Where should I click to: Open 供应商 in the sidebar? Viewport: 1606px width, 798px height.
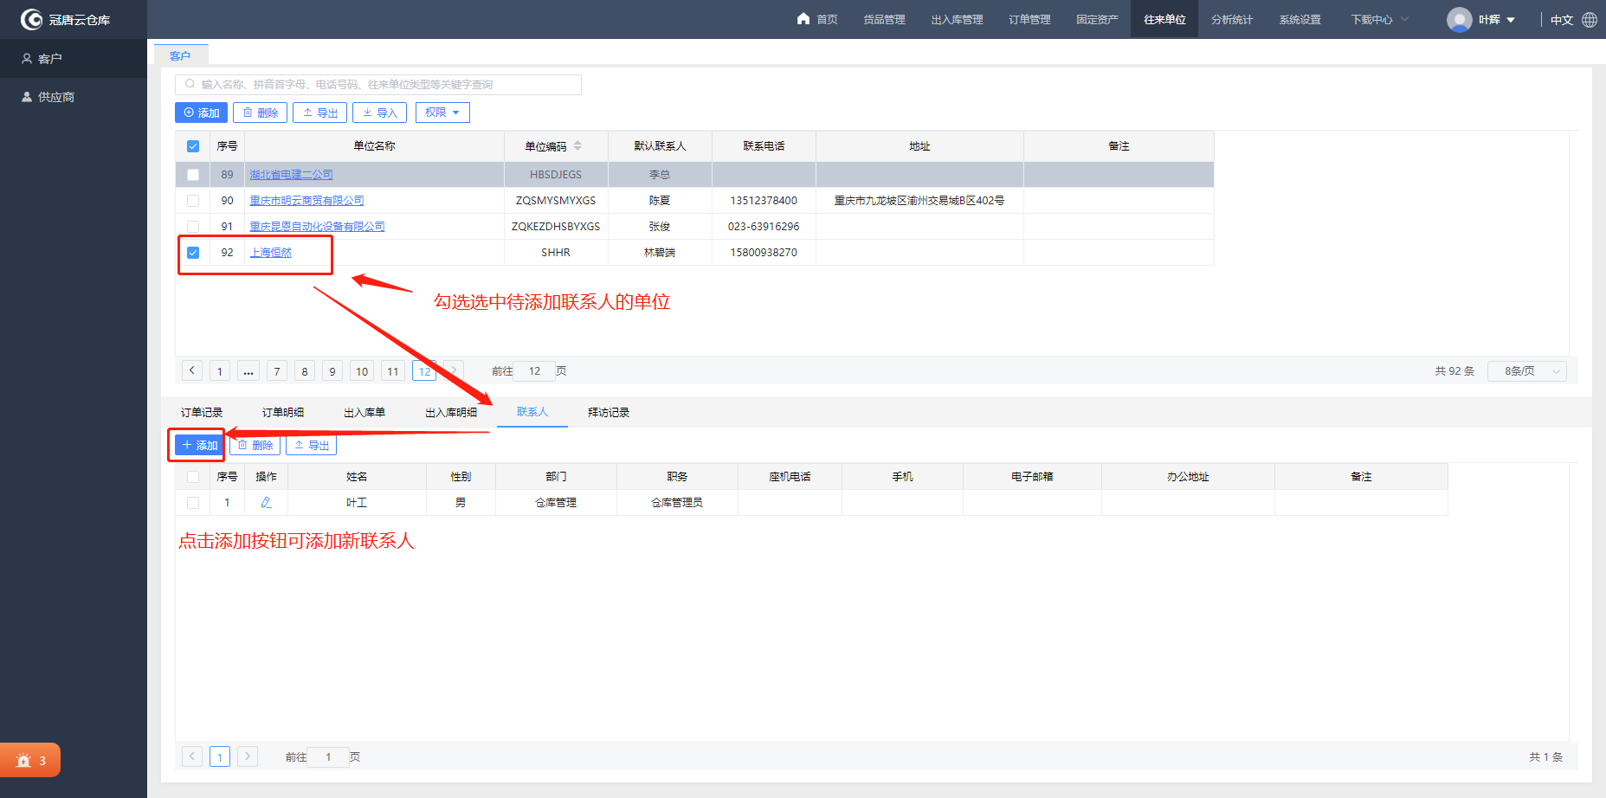point(74,97)
